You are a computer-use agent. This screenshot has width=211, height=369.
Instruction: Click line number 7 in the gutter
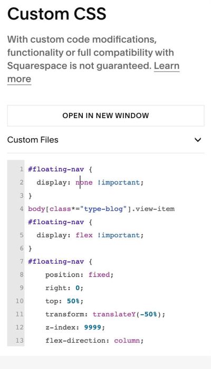[22, 261]
